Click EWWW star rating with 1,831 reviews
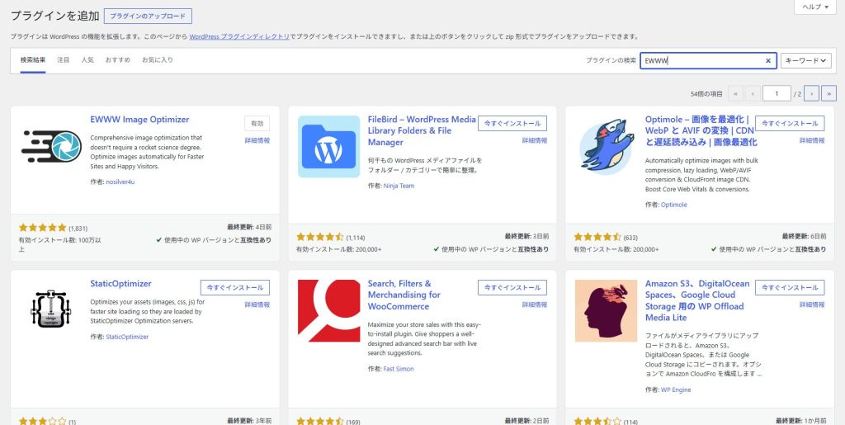This screenshot has height=425, width=845. [x=43, y=228]
